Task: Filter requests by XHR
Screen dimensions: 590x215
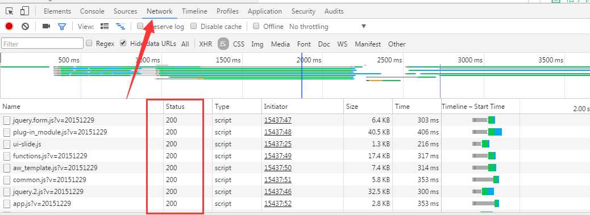Action: pos(205,44)
